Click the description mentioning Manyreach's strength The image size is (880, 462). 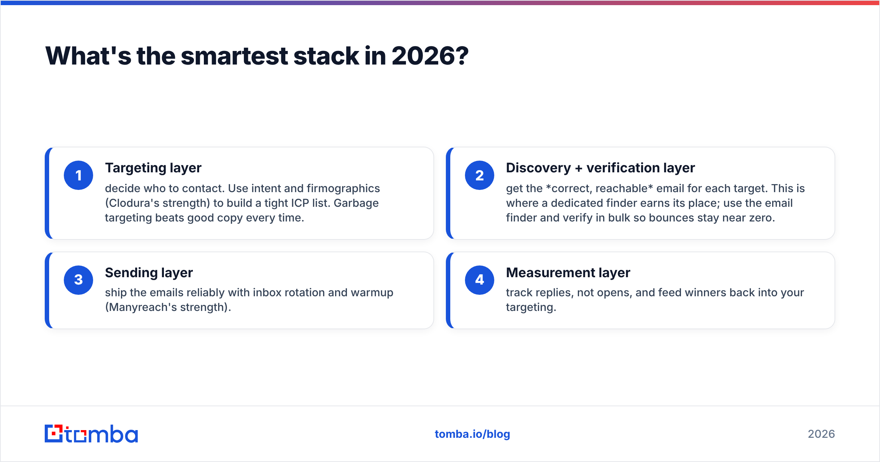click(x=249, y=300)
